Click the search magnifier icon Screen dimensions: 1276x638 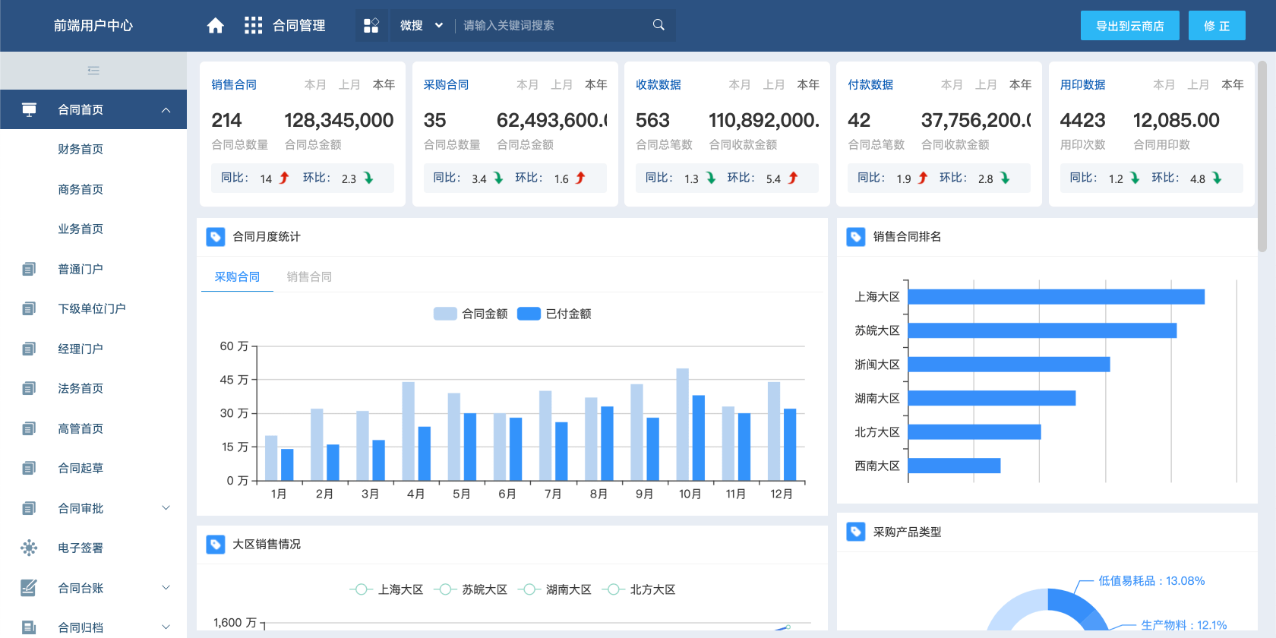[x=659, y=25]
